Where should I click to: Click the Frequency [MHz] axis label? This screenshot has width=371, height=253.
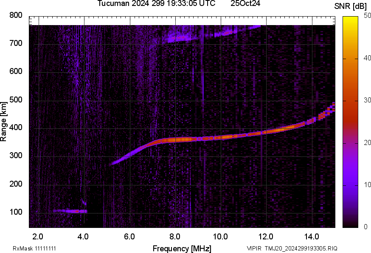click(182, 248)
